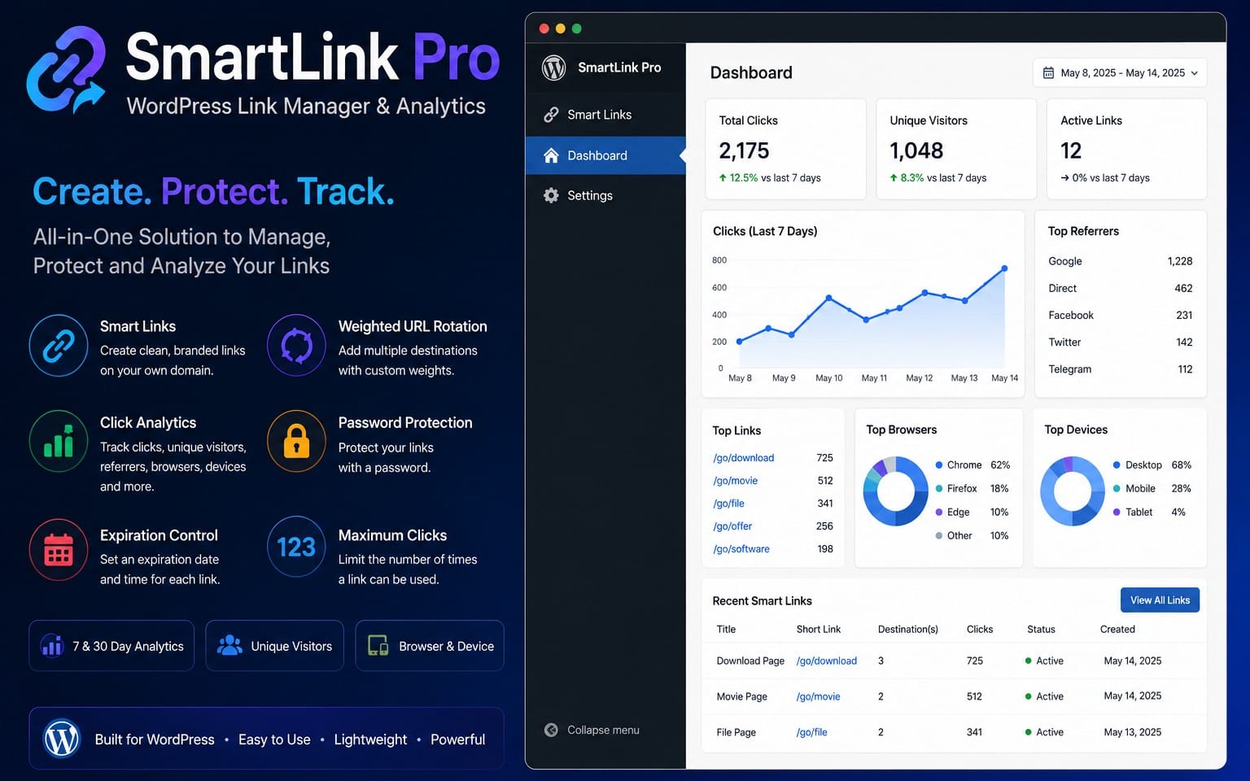Viewport: 1250px width, 781px height.
Task: Open /go/file short link in Recent Smart Links
Action: tap(811, 732)
